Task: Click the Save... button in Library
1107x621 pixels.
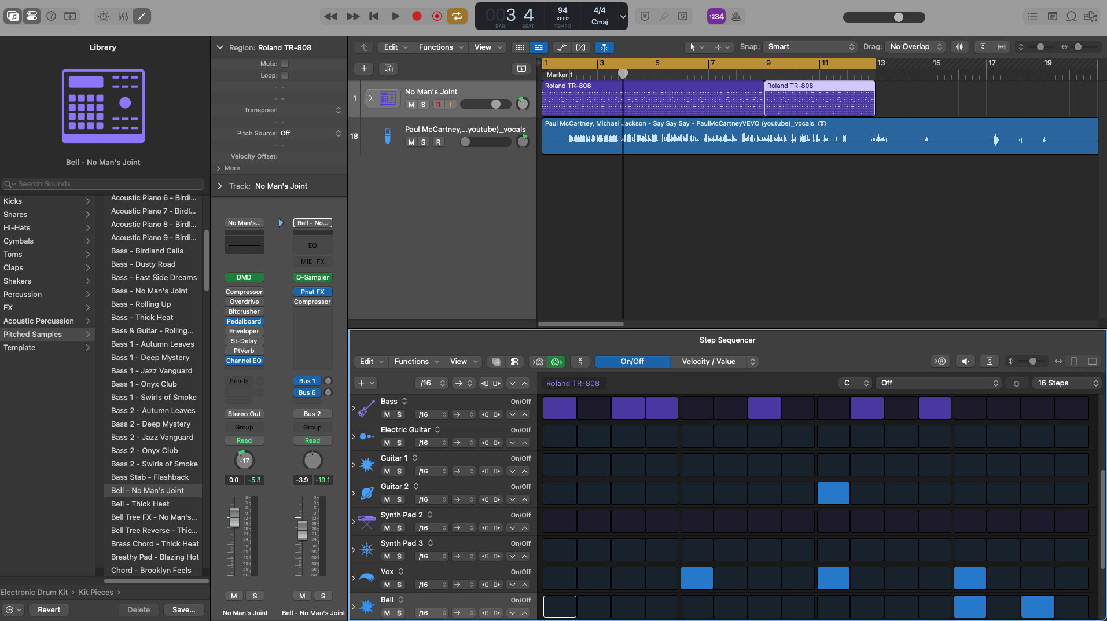Action: click(x=183, y=610)
